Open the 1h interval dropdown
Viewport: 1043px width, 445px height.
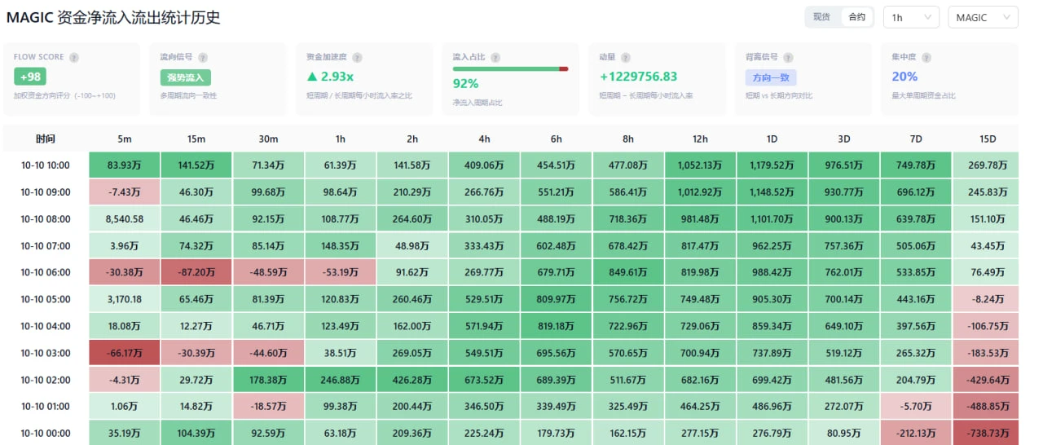point(912,17)
